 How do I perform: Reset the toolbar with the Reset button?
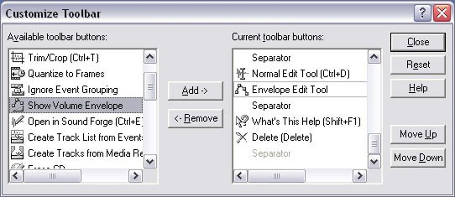(418, 65)
